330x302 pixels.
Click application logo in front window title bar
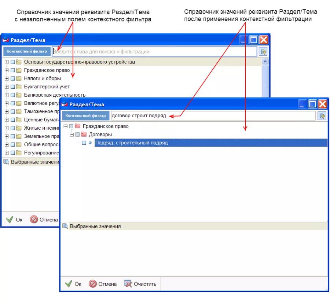65,104
